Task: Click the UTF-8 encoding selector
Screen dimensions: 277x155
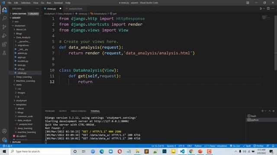Action: point(181,146)
